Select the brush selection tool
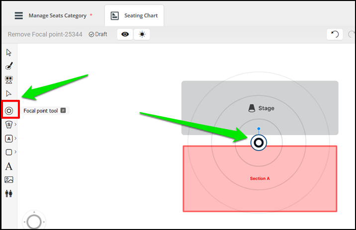Viewport: 356px width, 230px height. pyautogui.click(x=9, y=66)
